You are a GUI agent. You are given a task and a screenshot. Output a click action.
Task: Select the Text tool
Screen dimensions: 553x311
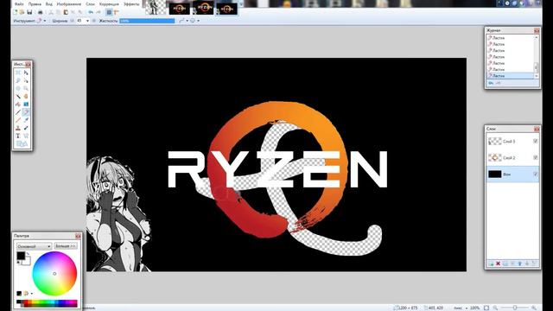(x=18, y=136)
